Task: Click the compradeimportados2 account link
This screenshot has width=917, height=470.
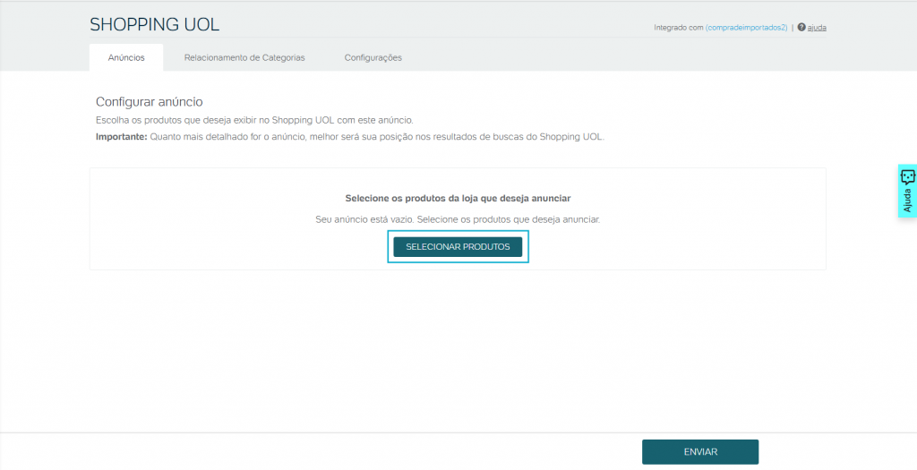Action: coord(746,28)
